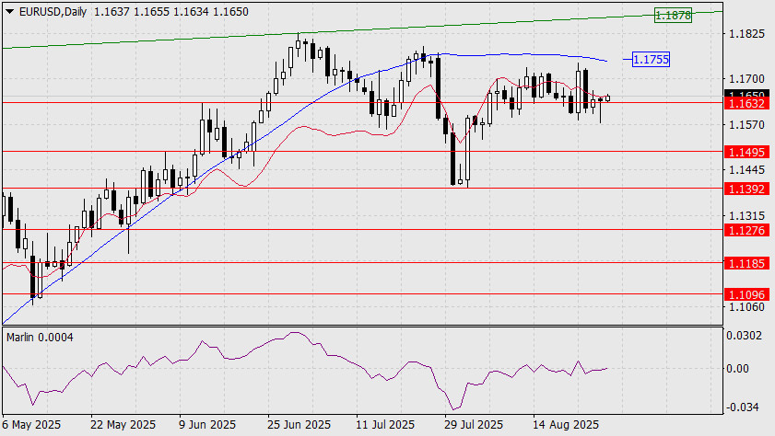Screen dimensions: 775x436
Task: Select the red 1.1632 price level tag
Action: click(746, 103)
